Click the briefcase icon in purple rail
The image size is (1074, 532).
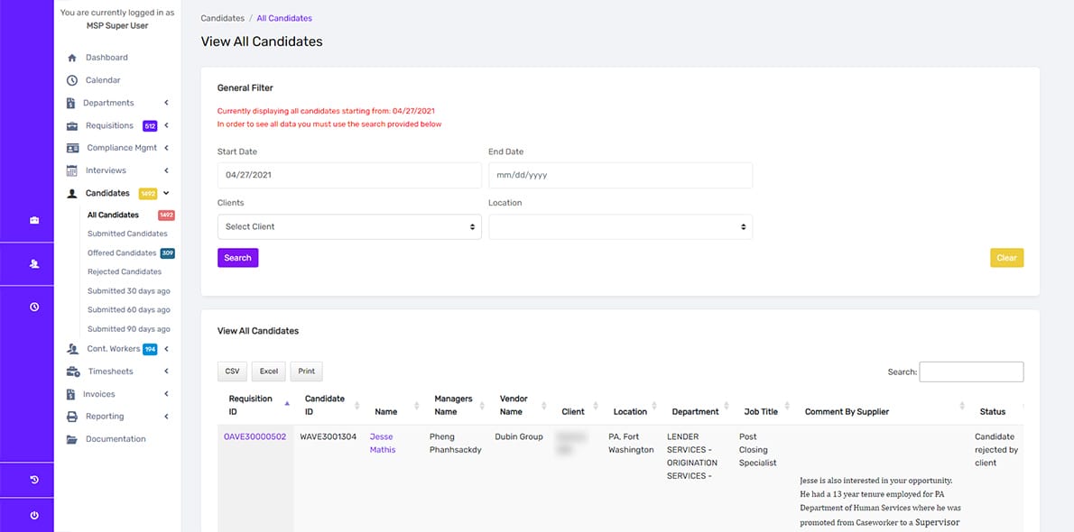pos(34,221)
